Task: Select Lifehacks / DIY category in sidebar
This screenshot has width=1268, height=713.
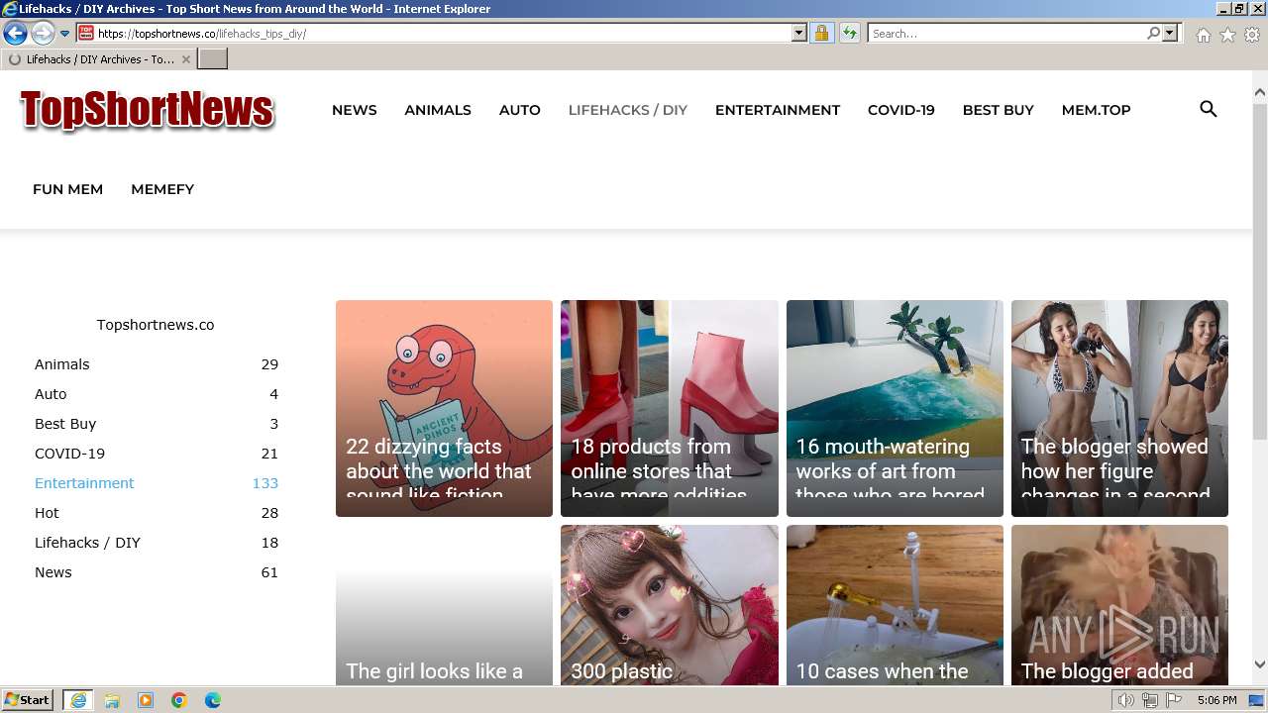Action: tap(157, 543)
